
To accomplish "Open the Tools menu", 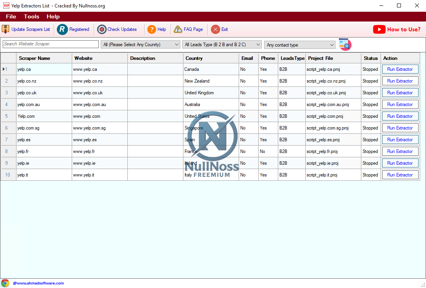I will click(31, 16).
